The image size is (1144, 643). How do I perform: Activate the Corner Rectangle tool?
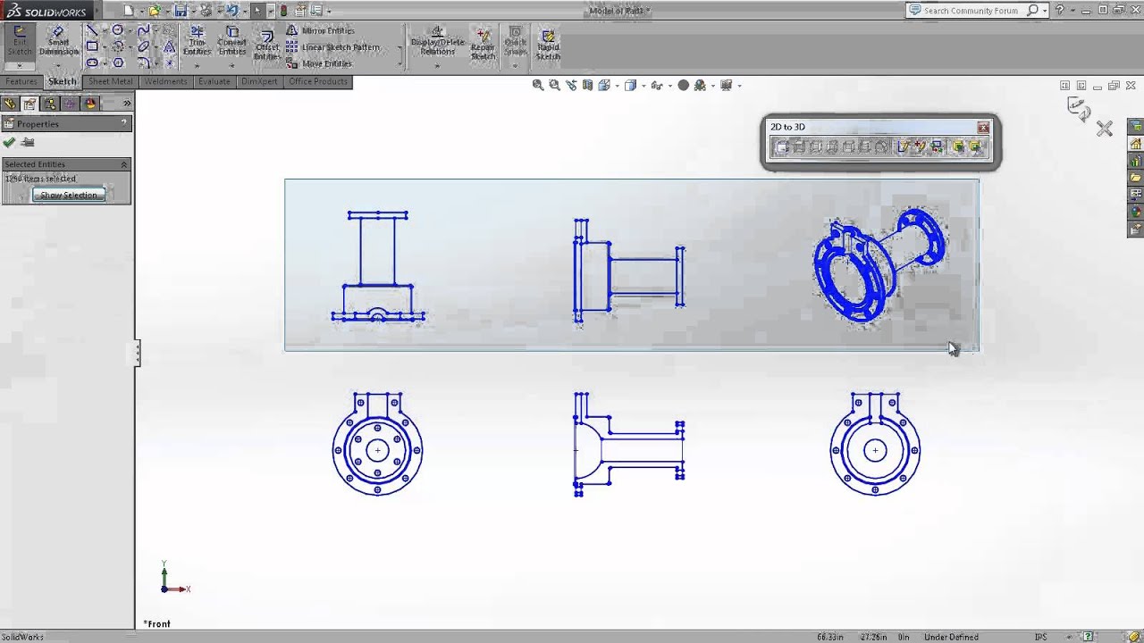[92, 46]
